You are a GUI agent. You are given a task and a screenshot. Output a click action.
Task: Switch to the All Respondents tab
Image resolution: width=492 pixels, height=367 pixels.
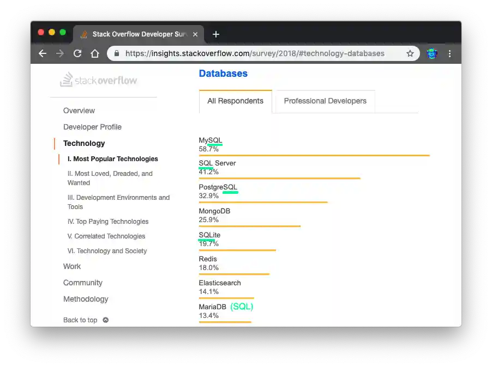pos(235,101)
